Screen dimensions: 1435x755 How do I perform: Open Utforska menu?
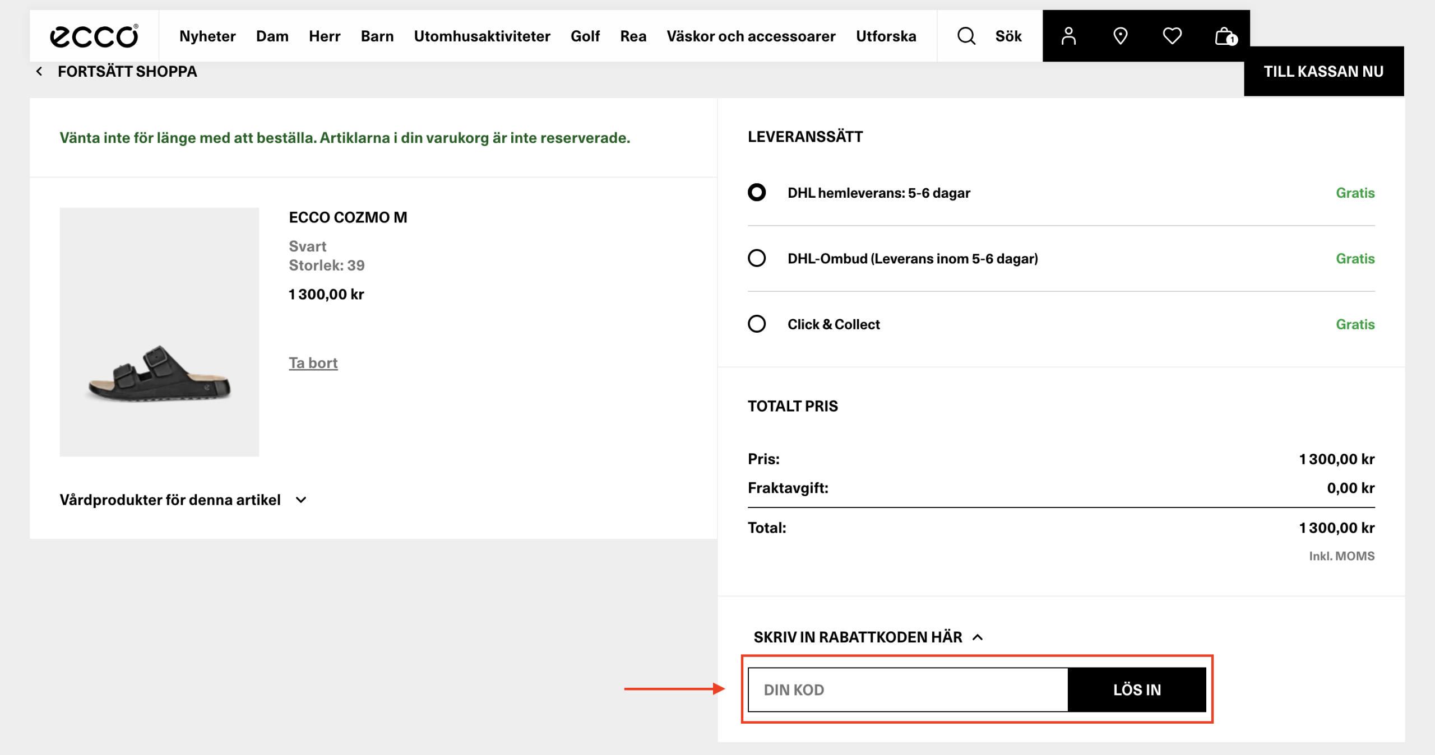[886, 36]
